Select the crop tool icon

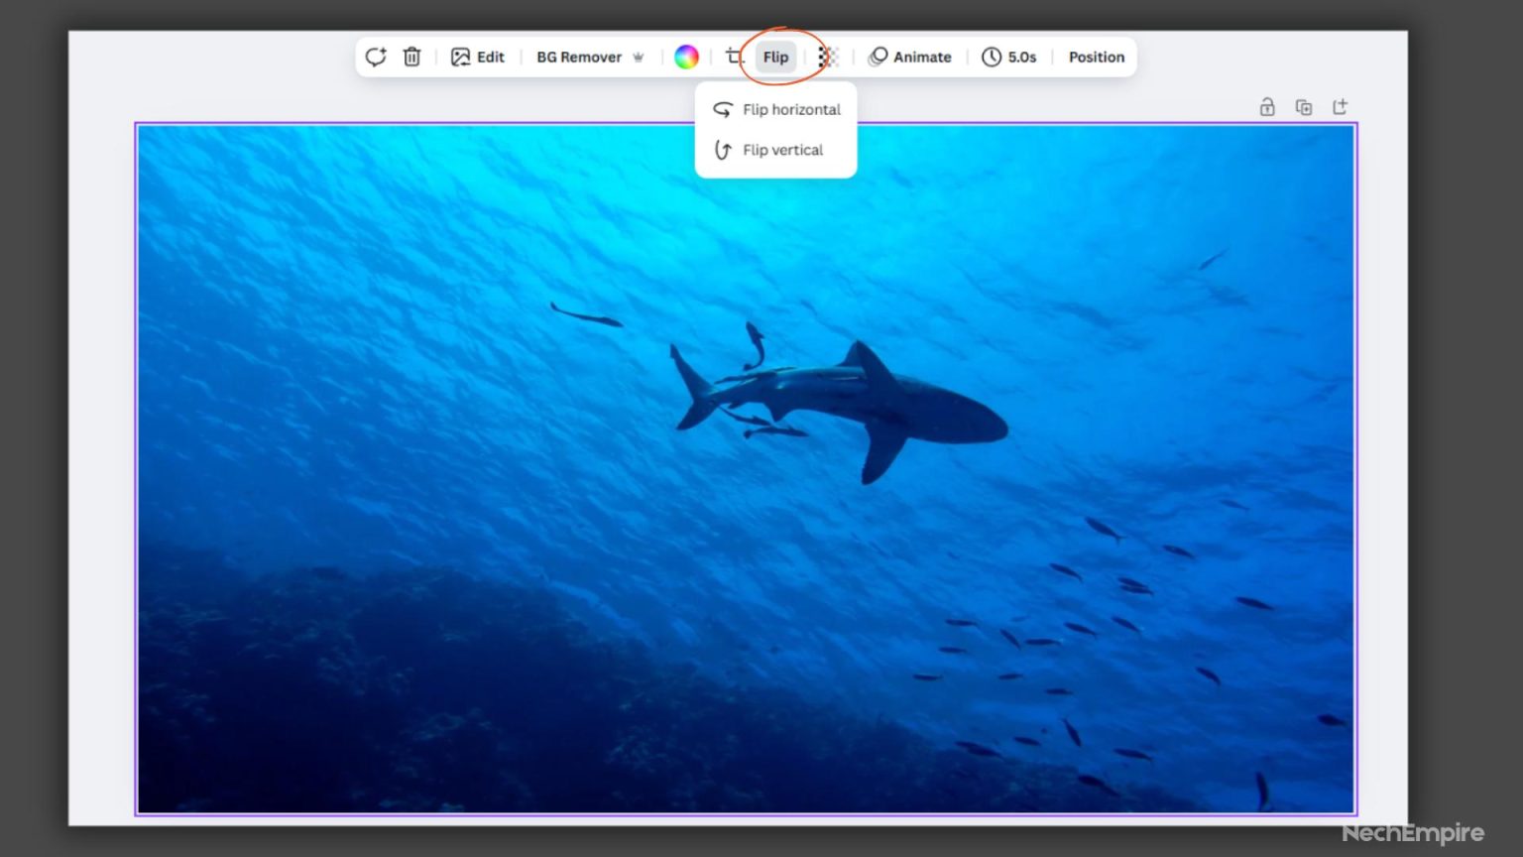(734, 57)
